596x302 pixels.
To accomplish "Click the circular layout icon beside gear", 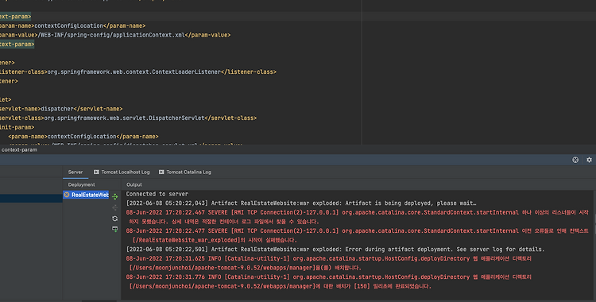I will pyautogui.click(x=575, y=160).
